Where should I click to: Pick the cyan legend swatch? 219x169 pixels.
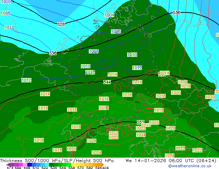(47, 165)
